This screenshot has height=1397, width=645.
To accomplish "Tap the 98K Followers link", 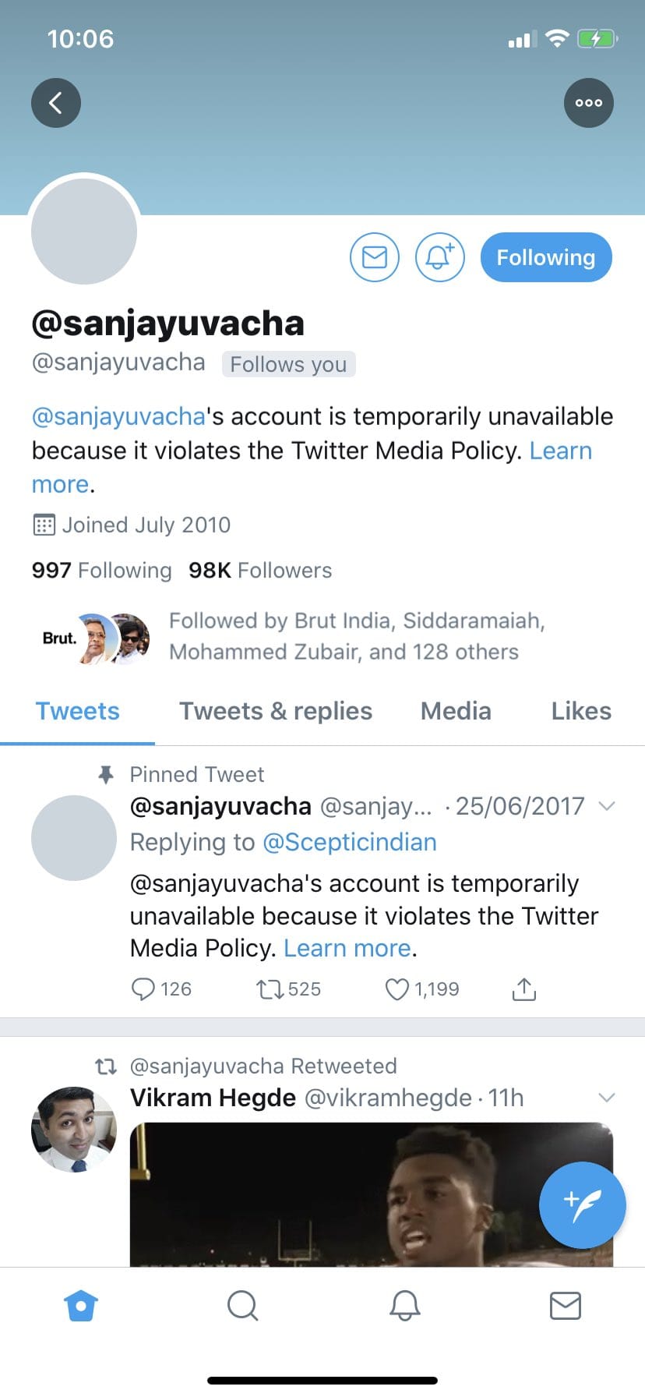I will pos(260,571).
